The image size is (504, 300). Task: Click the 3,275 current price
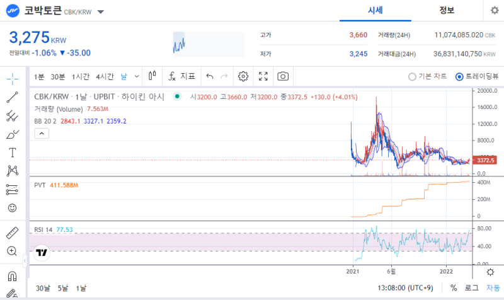pos(29,37)
